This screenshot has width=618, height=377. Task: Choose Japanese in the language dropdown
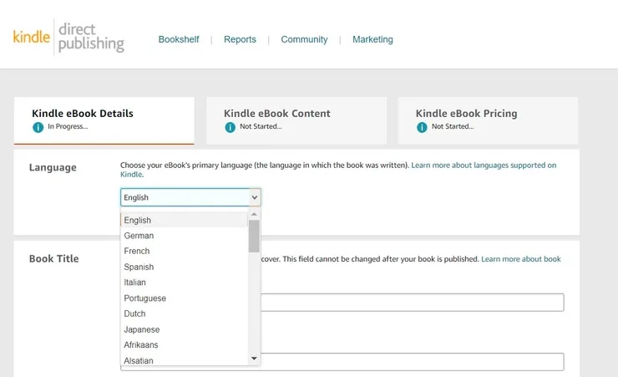[x=141, y=329]
